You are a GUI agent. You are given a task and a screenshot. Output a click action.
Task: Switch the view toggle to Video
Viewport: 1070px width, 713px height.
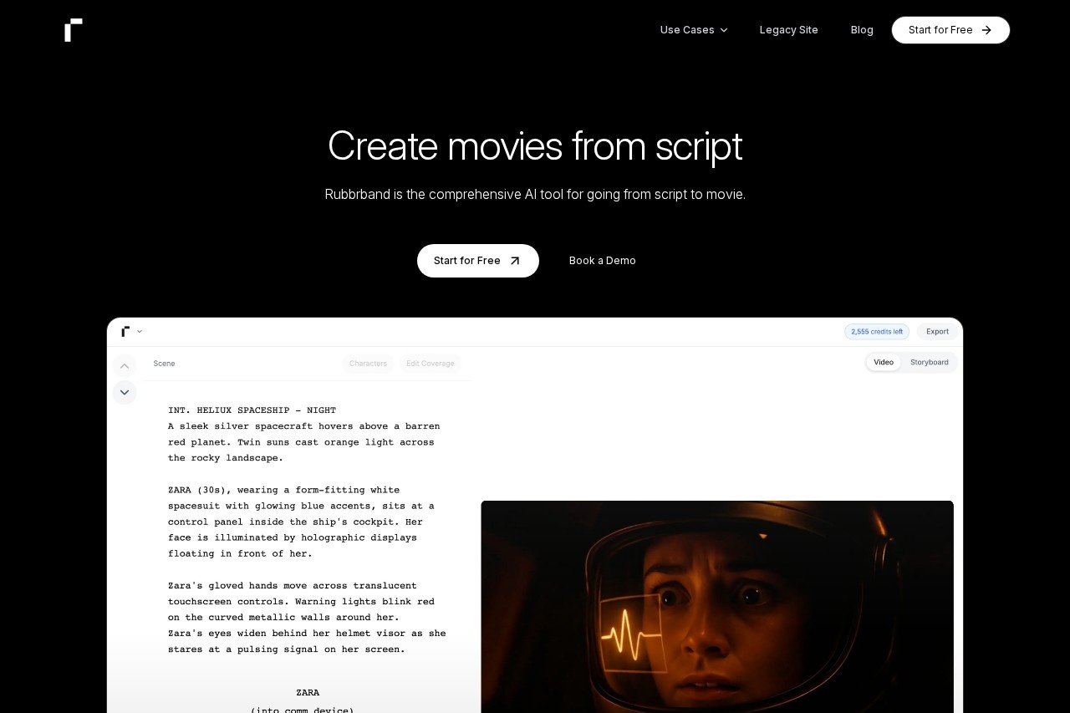pos(884,362)
